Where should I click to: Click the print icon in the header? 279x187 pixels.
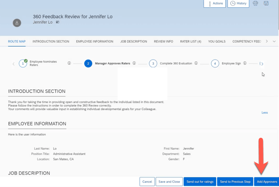[255, 3]
